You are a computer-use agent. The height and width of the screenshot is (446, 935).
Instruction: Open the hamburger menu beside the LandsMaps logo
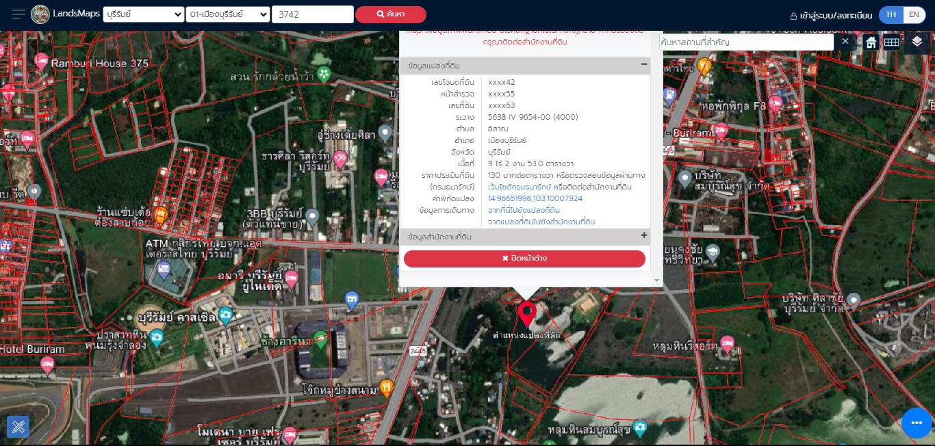(18, 14)
